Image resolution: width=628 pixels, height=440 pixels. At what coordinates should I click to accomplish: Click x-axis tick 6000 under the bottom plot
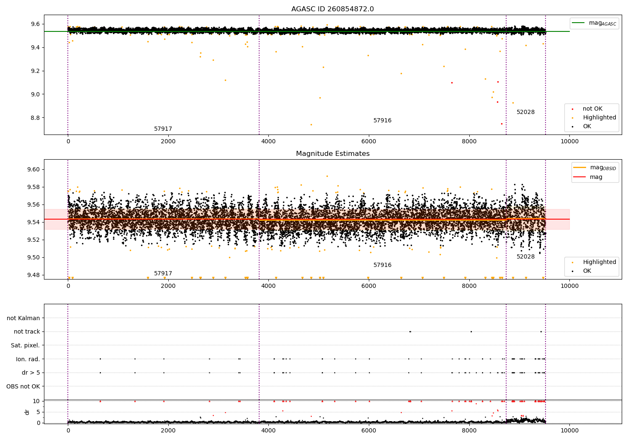(x=369, y=431)
